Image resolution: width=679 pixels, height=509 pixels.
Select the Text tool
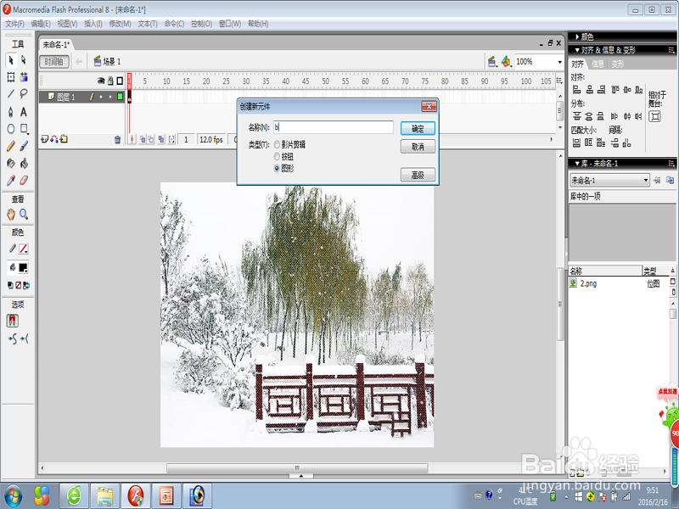click(24, 112)
